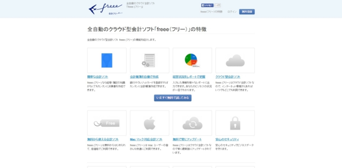
Task: Open the 無料で常にアップデート link
Action: coord(187,139)
